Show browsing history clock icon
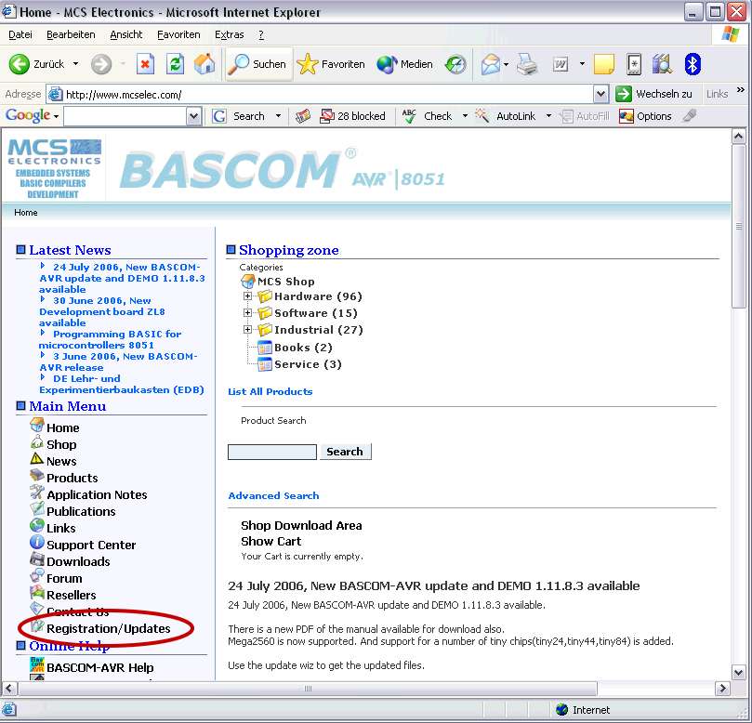Screen dimensions: 752x723 pos(455,64)
